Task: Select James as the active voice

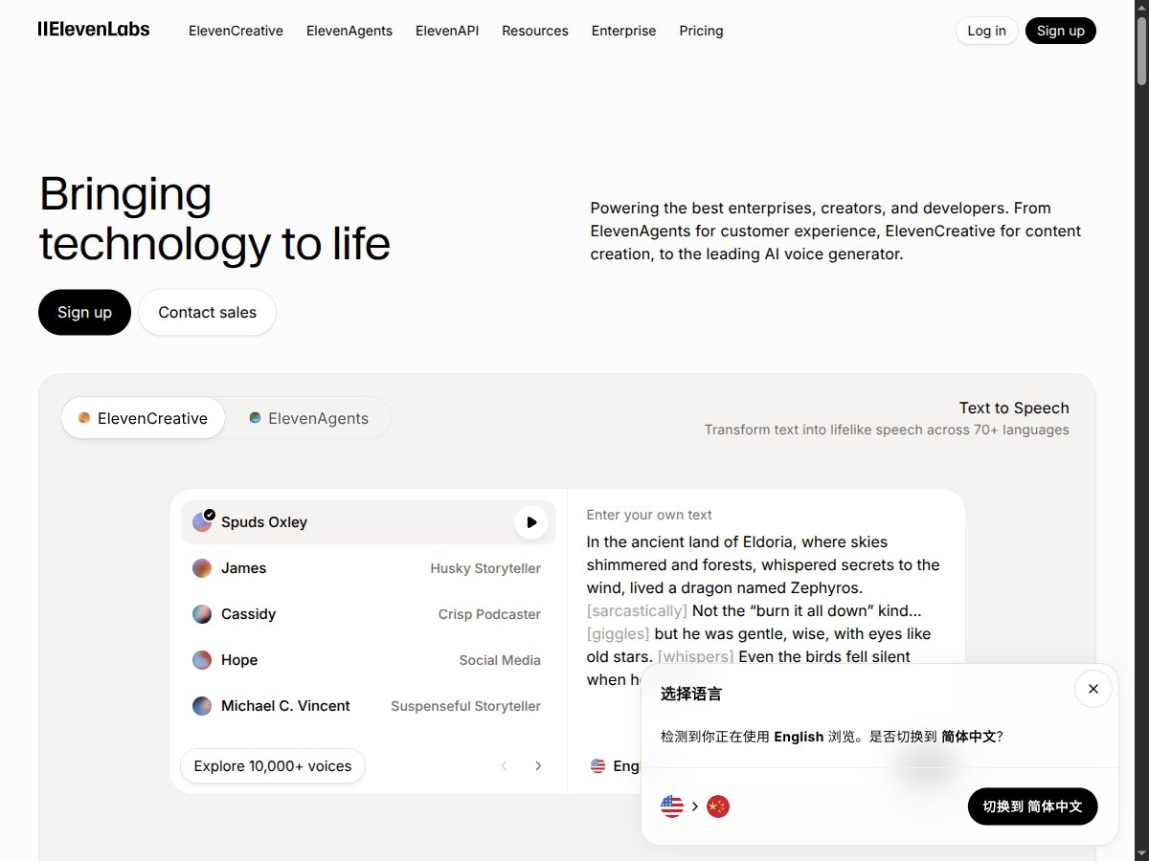Action: [x=243, y=567]
